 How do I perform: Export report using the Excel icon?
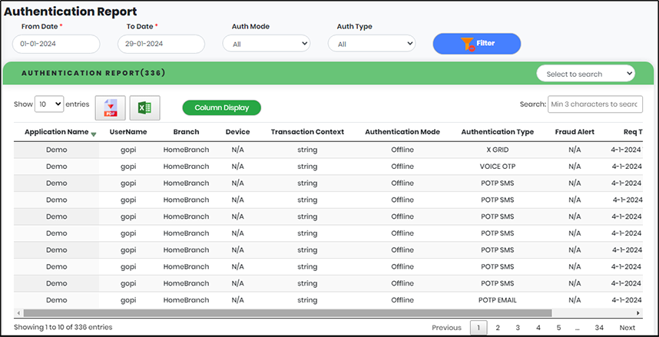pyautogui.click(x=144, y=108)
